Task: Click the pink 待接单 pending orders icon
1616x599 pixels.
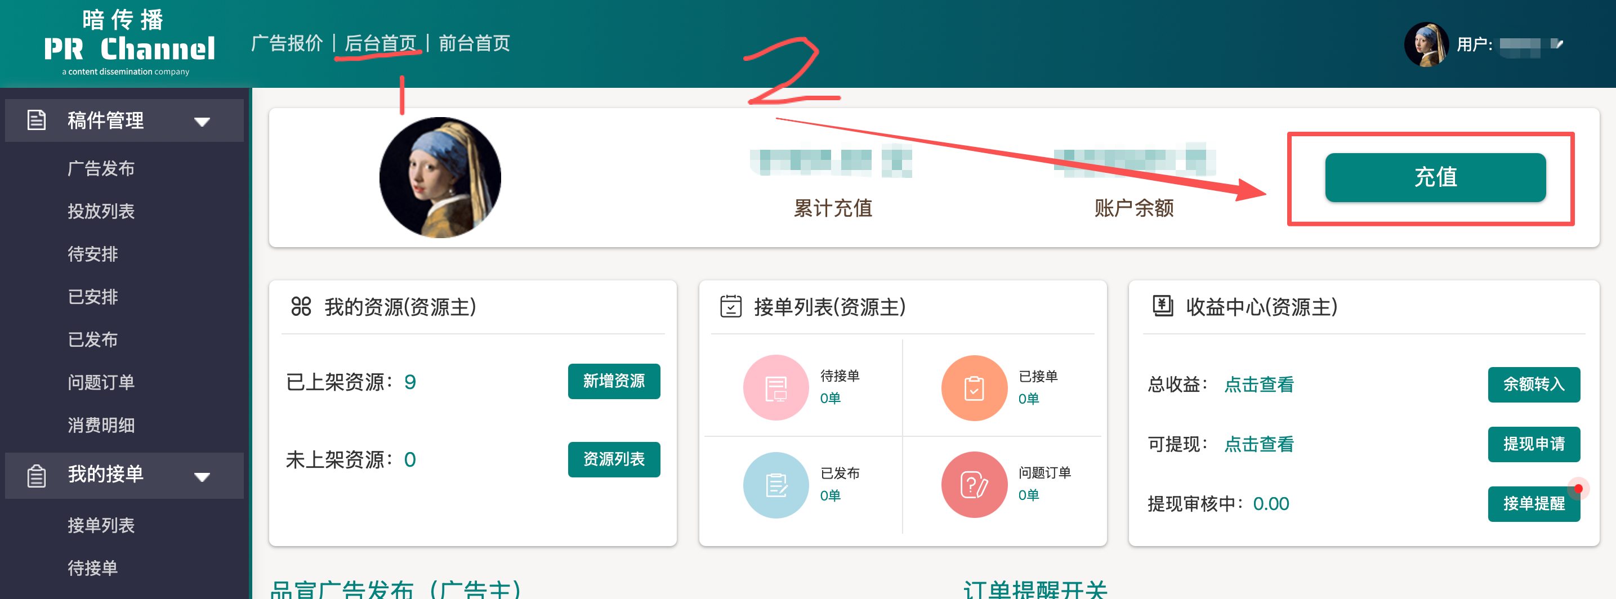Action: pyautogui.click(x=775, y=388)
